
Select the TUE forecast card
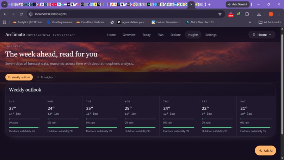(x=101, y=116)
